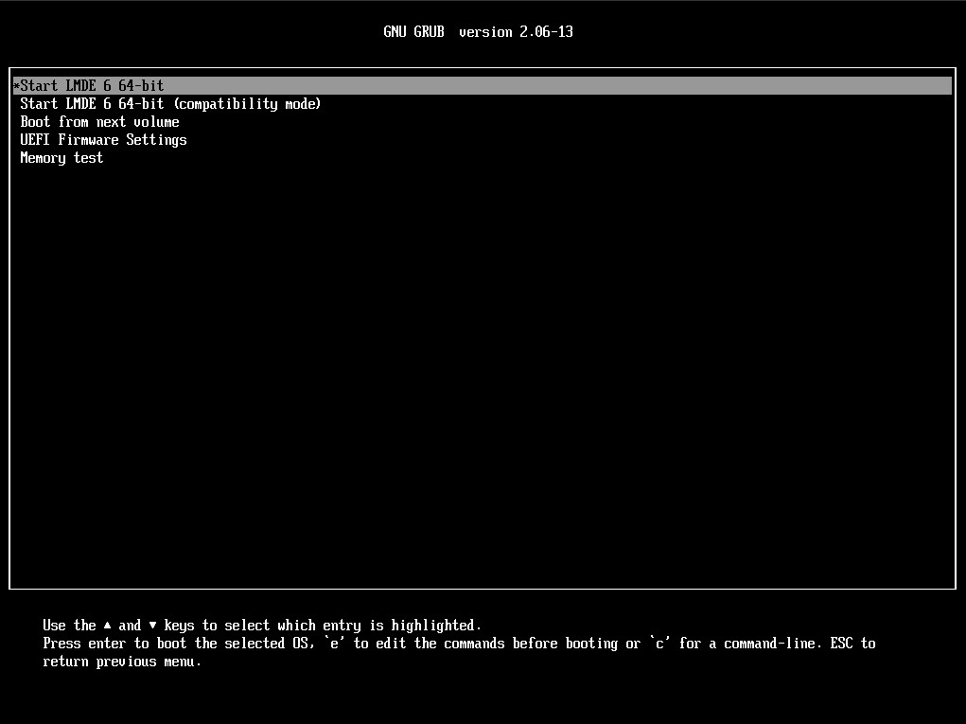The width and height of the screenshot is (966, 724).
Task: Click the up arrow glyph in help text
Action: click(108, 626)
